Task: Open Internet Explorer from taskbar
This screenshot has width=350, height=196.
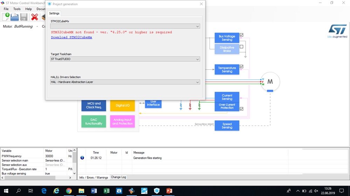Action: click(x=56, y=191)
